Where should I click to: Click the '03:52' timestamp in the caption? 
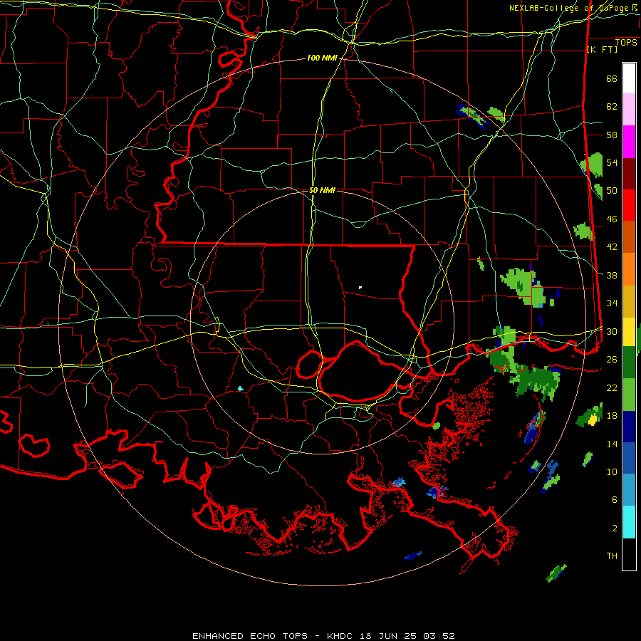439,636
